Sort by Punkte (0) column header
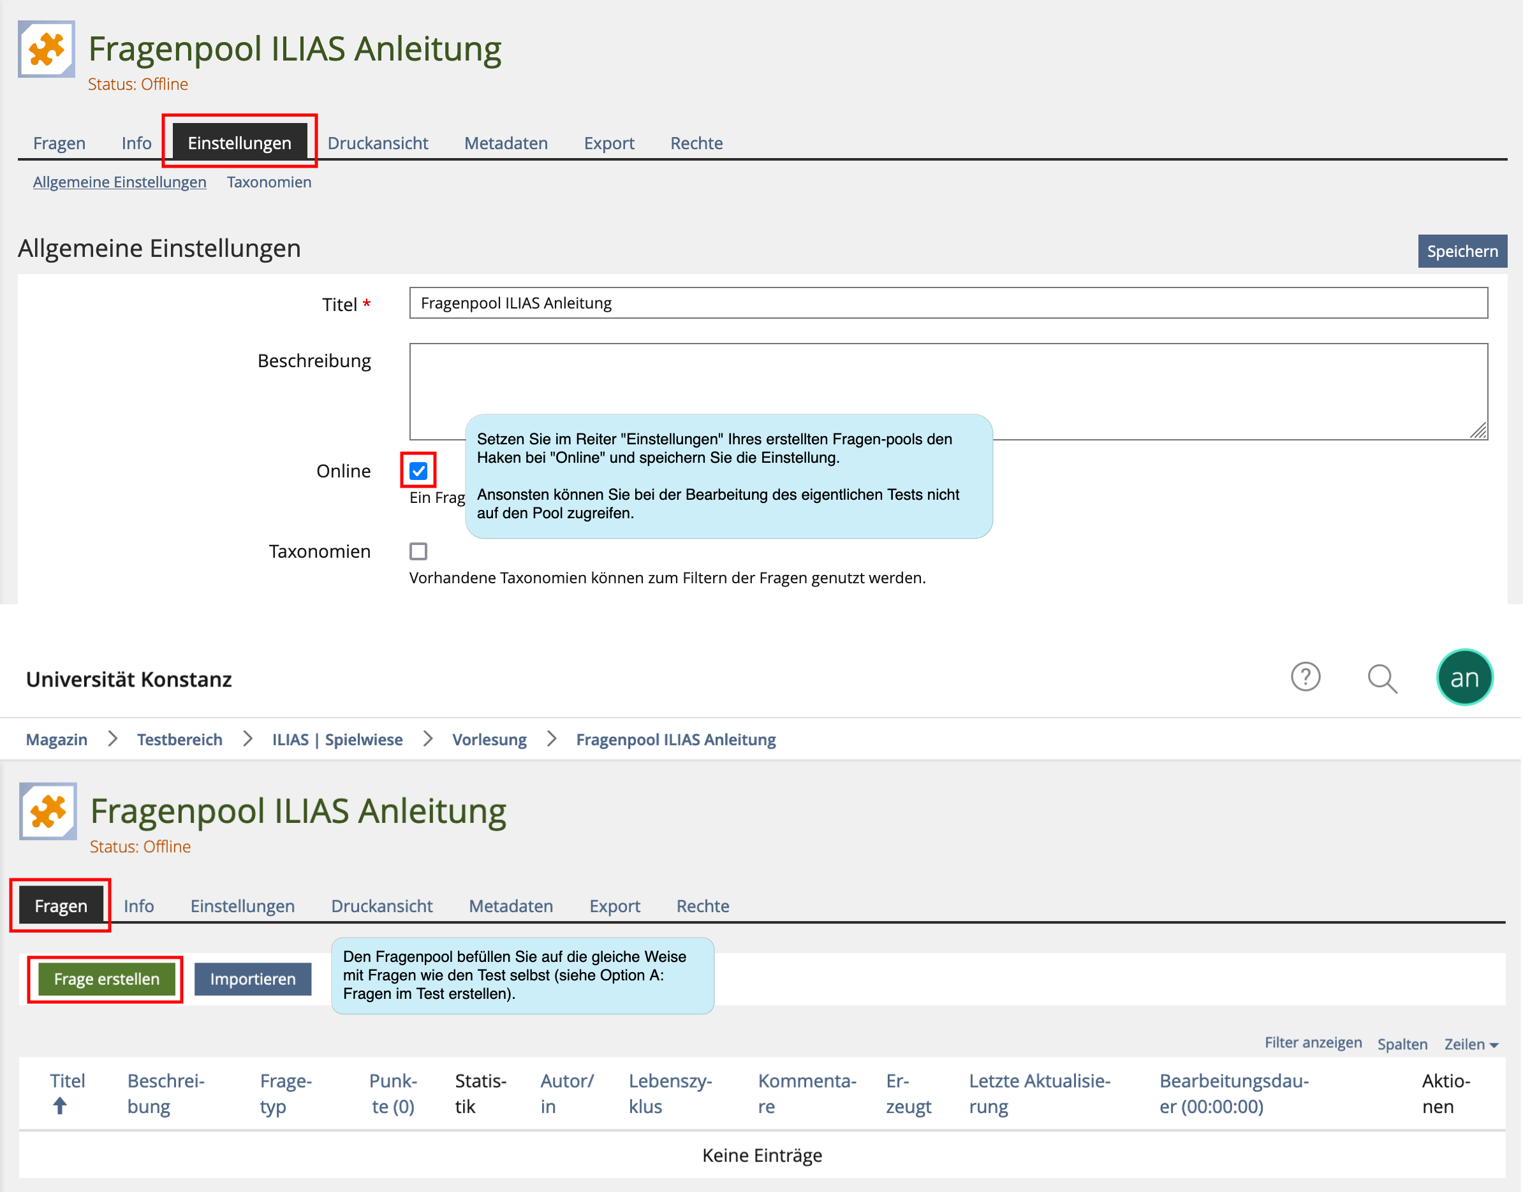 coord(393,1094)
